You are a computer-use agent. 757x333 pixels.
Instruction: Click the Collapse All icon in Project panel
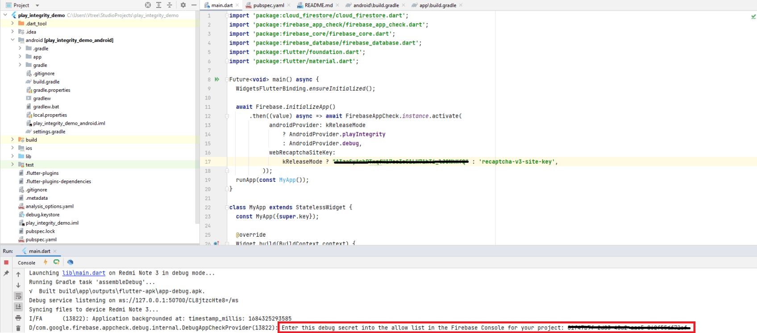tap(170, 5)
